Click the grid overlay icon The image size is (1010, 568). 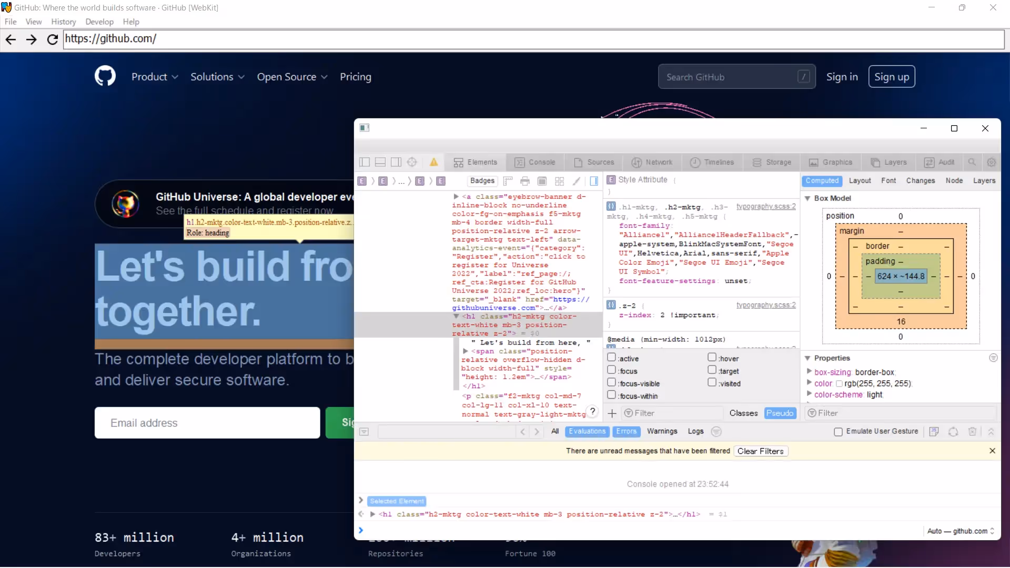pos(559,181)
